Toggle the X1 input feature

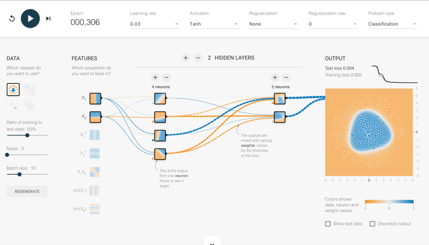pos(95,98)
